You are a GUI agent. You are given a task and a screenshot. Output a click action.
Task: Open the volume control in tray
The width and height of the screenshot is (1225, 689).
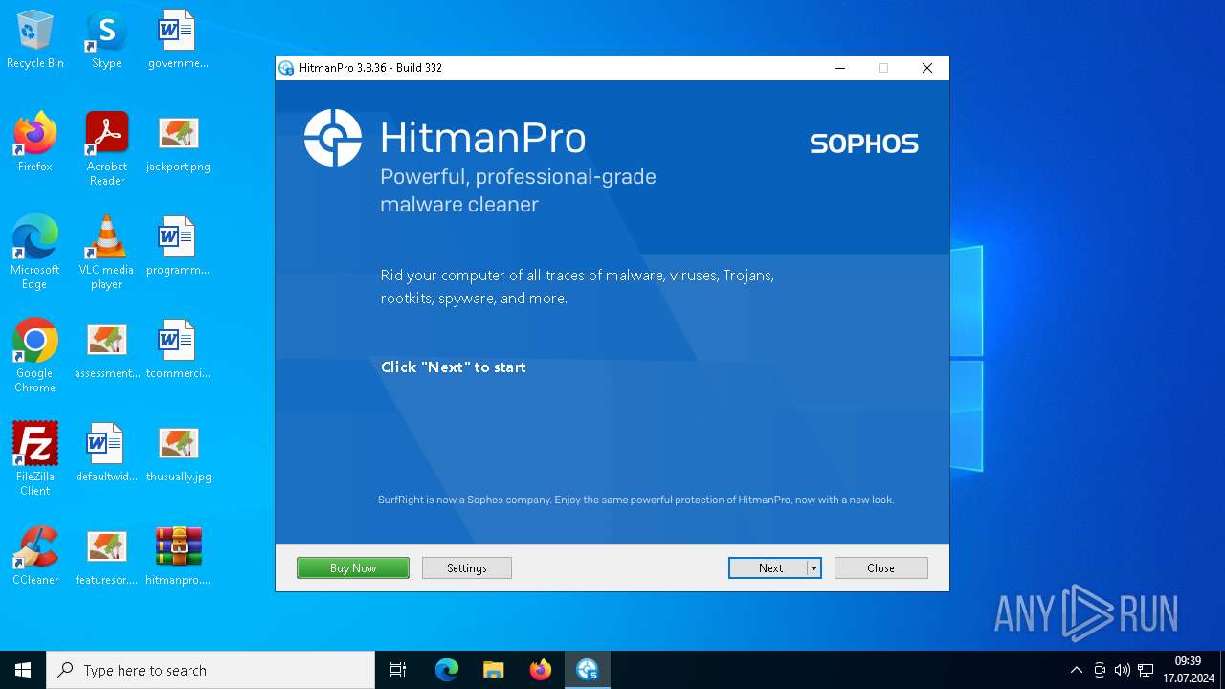(1123, 670)
